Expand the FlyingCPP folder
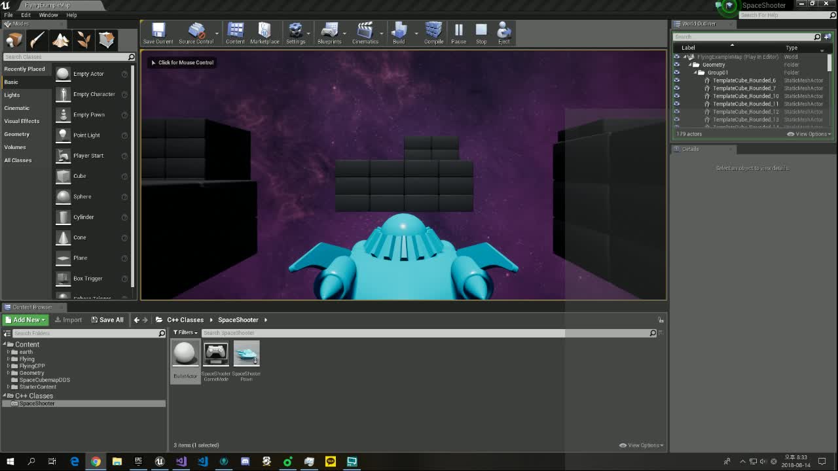The height and width of the screenshot is (471, 838). 9,366
